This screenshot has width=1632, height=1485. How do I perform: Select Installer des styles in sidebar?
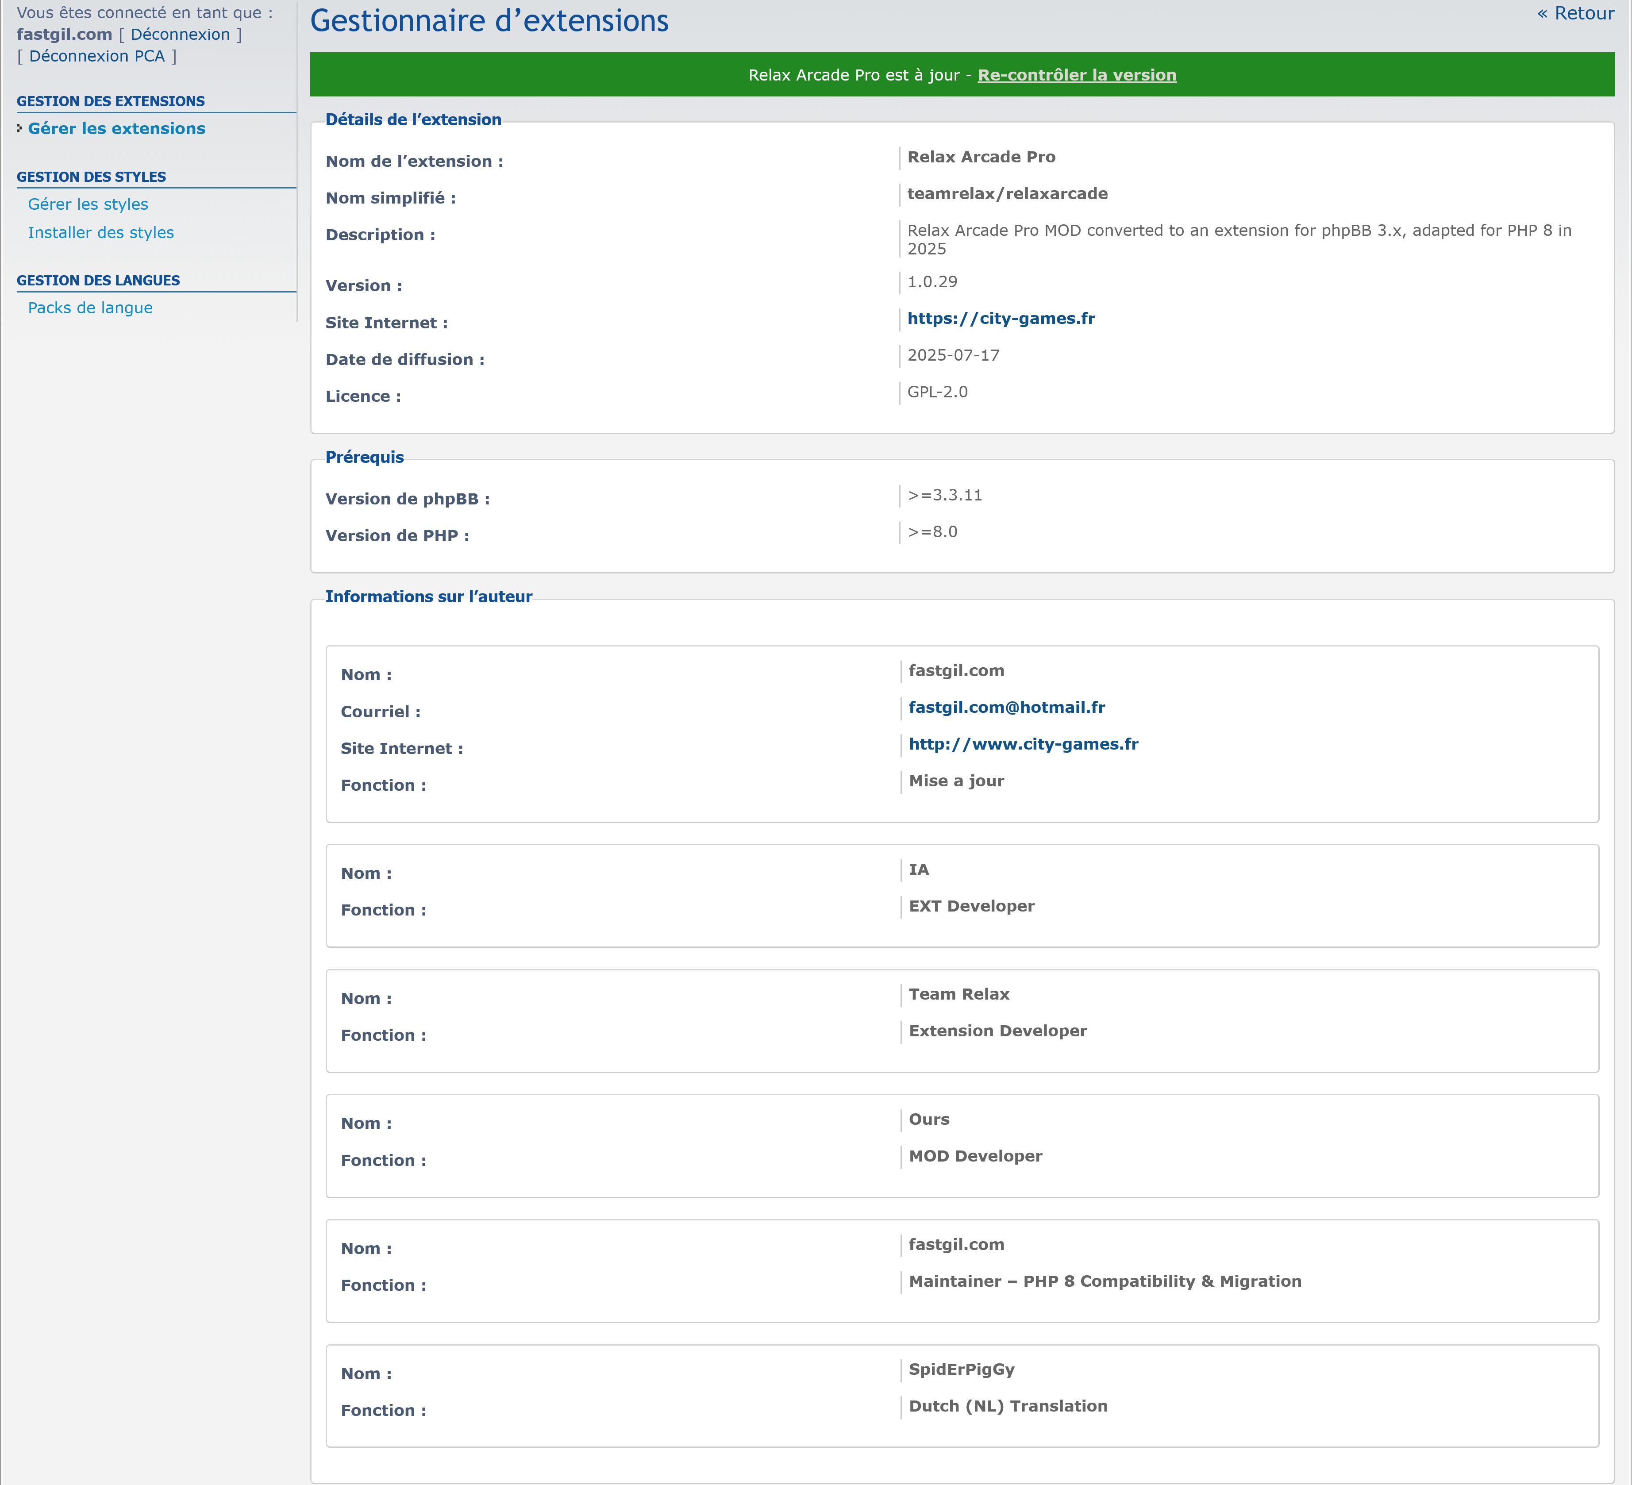click(x=100, y=232)
